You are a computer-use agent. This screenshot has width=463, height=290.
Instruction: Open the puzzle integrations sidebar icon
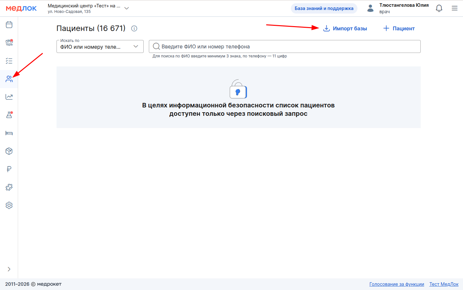tap(9, 187)
